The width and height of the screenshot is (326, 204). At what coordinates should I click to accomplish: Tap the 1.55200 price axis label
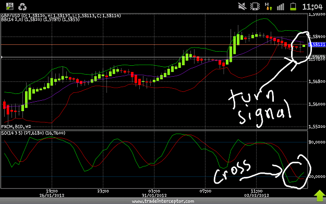click(317, 126)
